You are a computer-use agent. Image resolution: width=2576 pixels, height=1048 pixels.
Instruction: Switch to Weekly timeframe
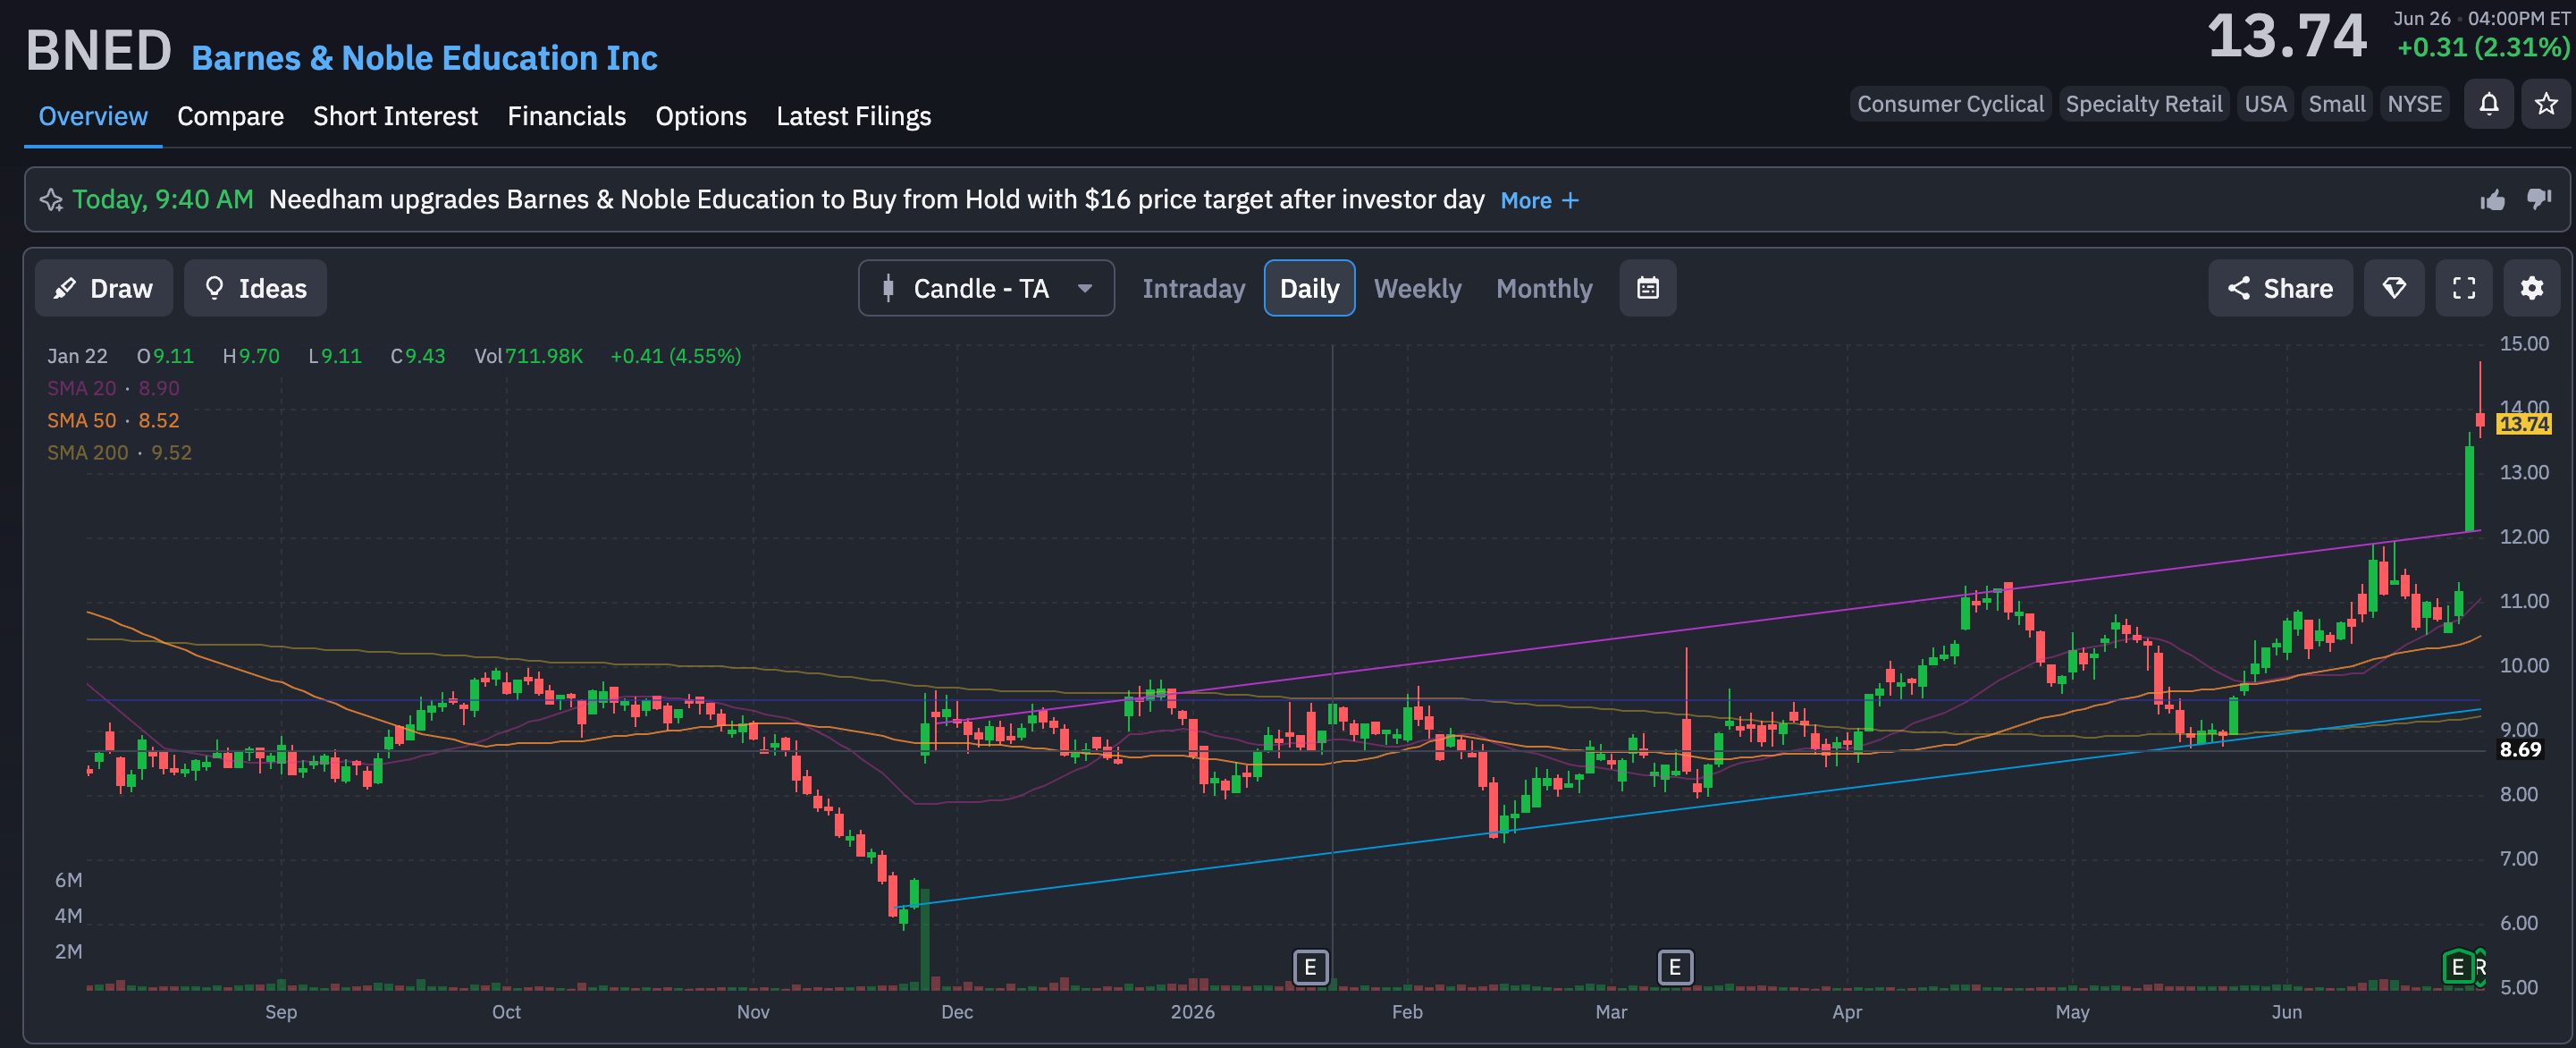tap(1417, 288)
